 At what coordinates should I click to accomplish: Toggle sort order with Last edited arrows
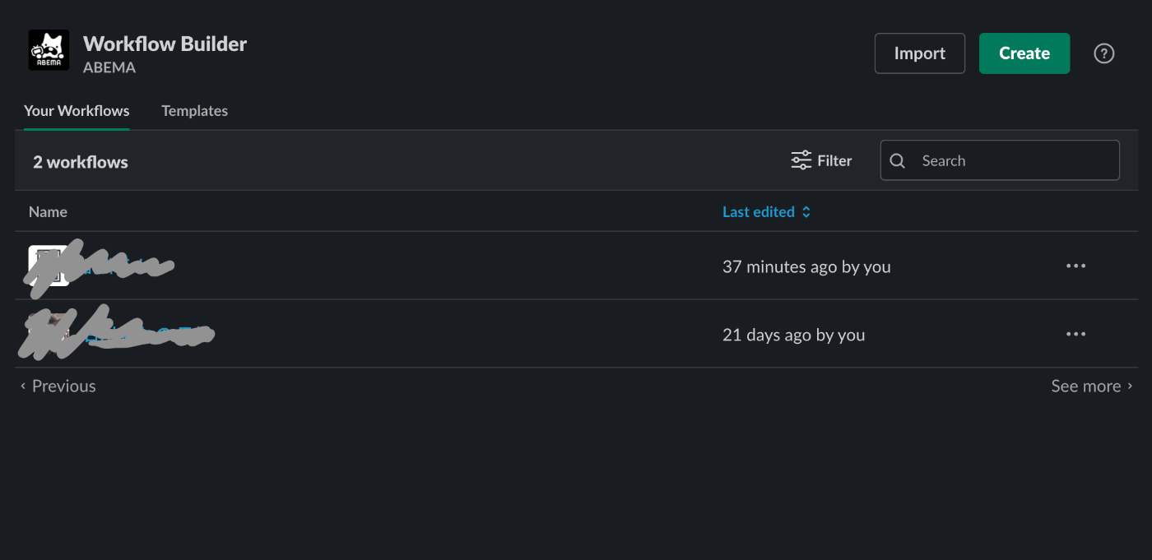pyautogui.click(x=806, y=212)
